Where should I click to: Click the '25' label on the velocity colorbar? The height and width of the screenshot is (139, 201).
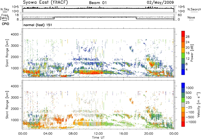[x=188, y=102]
